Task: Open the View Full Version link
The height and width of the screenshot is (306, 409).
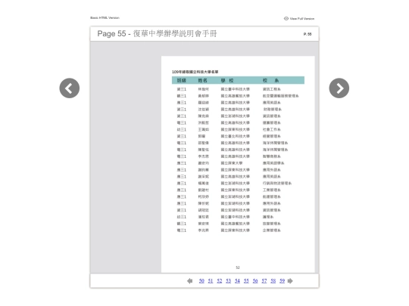Action: (301, 18)
